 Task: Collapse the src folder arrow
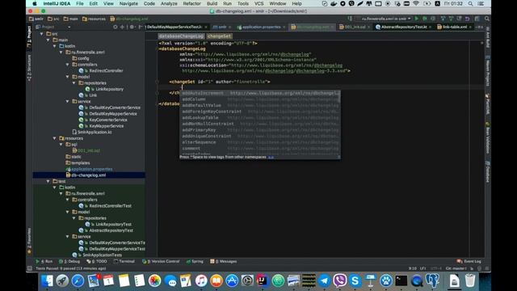pos(41,34)
